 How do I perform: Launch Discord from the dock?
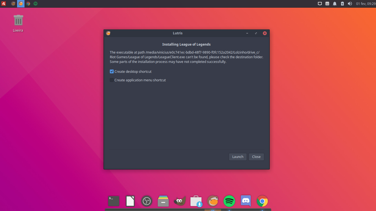point(246,201)
